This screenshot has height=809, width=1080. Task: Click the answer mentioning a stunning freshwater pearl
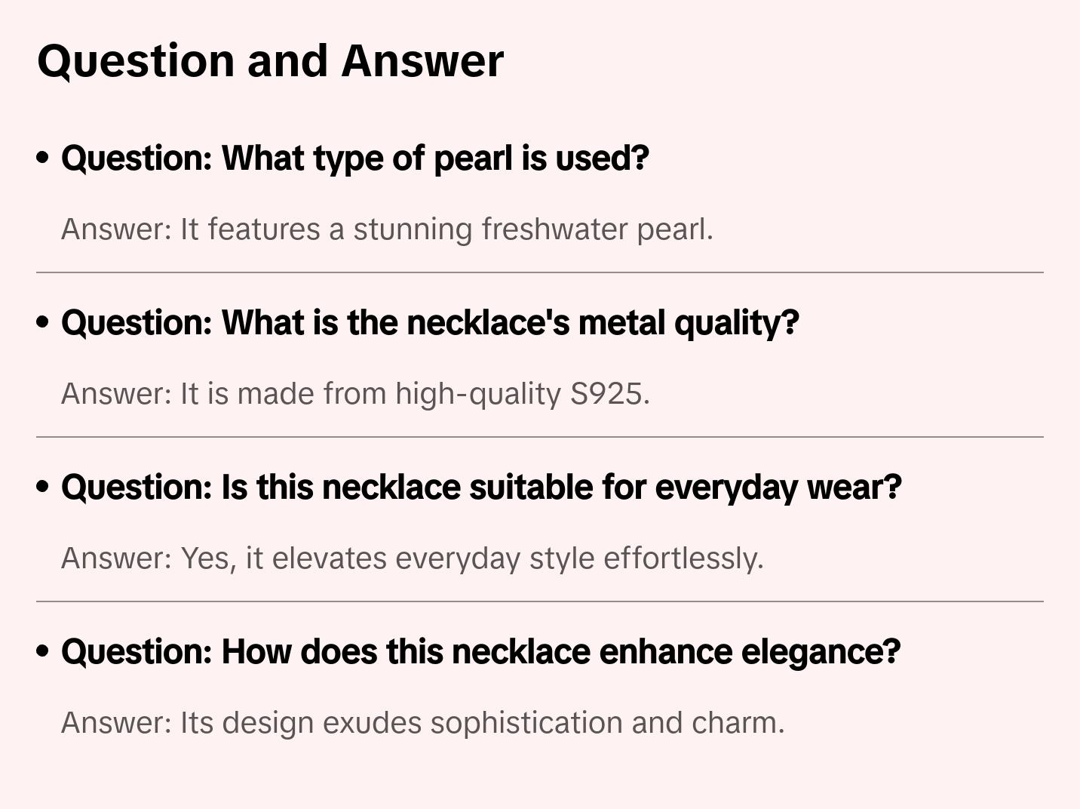point(386,229)
